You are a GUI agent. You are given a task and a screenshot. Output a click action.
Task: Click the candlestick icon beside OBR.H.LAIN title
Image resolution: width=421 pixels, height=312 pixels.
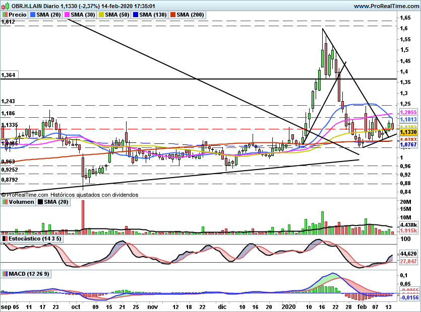point(5,6)
